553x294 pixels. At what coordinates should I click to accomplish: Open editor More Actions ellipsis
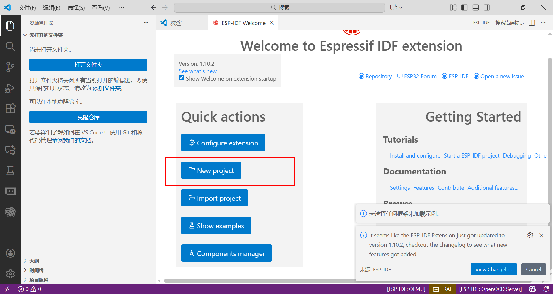pyautogui.click(x=543, y=23)
